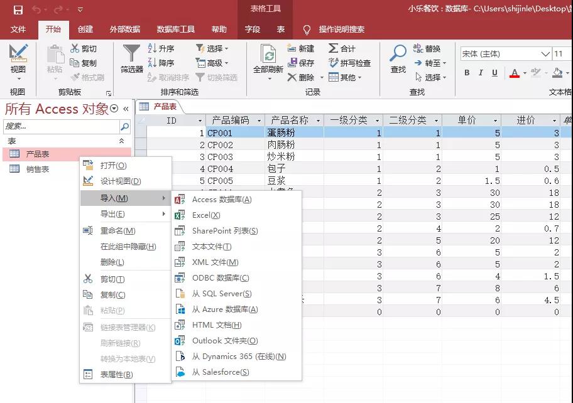Switch to the 外部数据 ribbon tab

tap(125, 30)
